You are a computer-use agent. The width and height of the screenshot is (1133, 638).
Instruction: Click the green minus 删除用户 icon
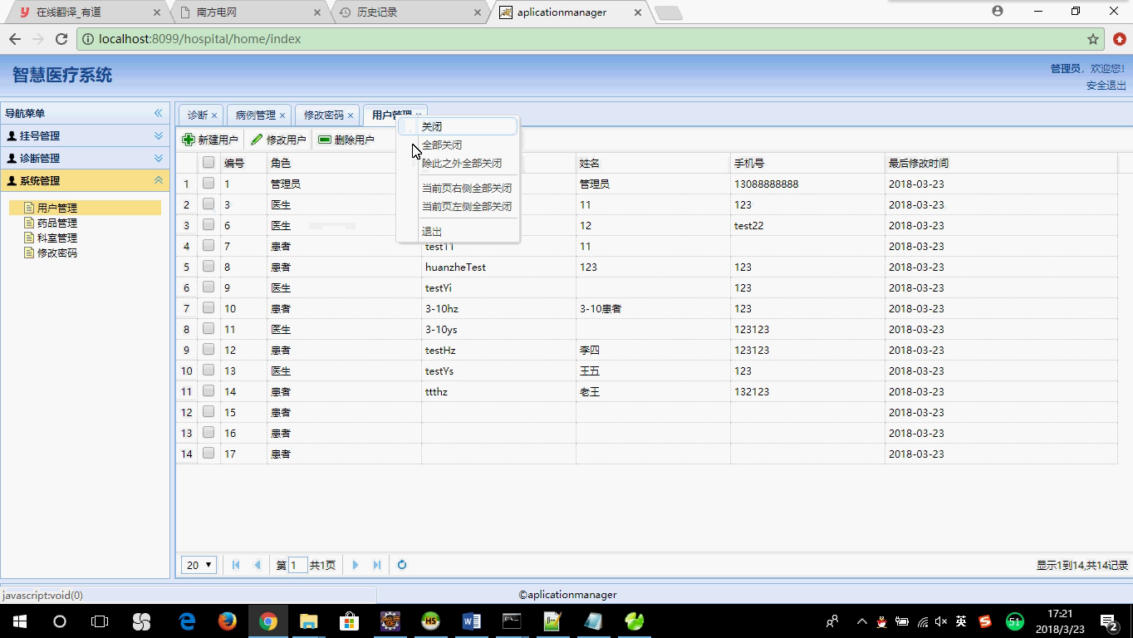pyautogui.click(x=325, y=140)
